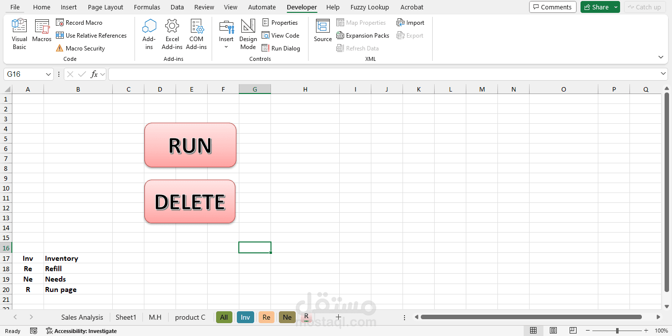
Task: Expand the formula bar
Action: click(x=663, y=74)
